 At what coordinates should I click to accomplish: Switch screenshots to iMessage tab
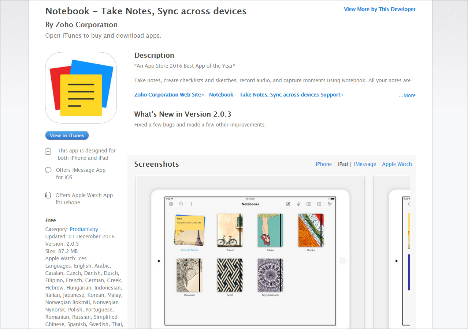[365, 164]
